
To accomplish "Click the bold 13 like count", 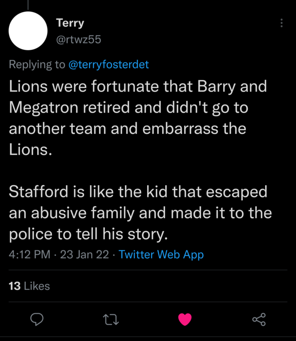I will 14,286.
